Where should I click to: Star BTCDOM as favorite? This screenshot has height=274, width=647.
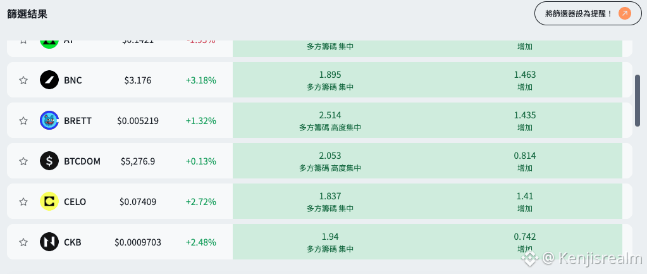(x=23, y=161)
